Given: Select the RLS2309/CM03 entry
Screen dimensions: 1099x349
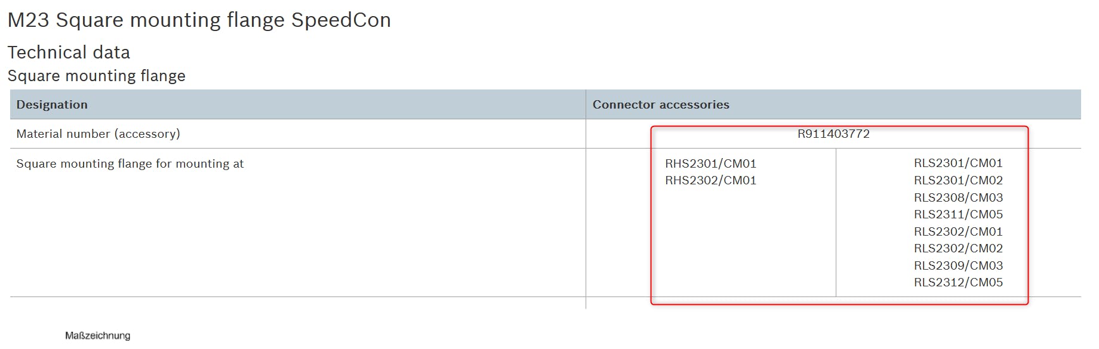Looking at the screenshot, I should (958, 265).
